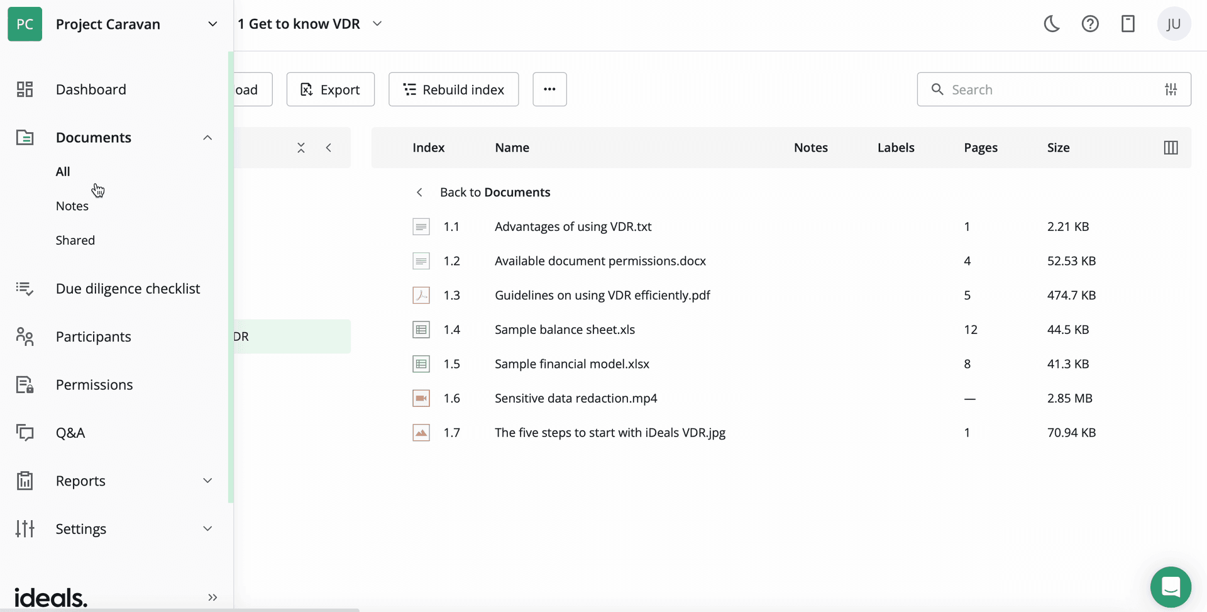1207x612 pixels.
Task: Open column settings icon in table header
Action: 1172,147
